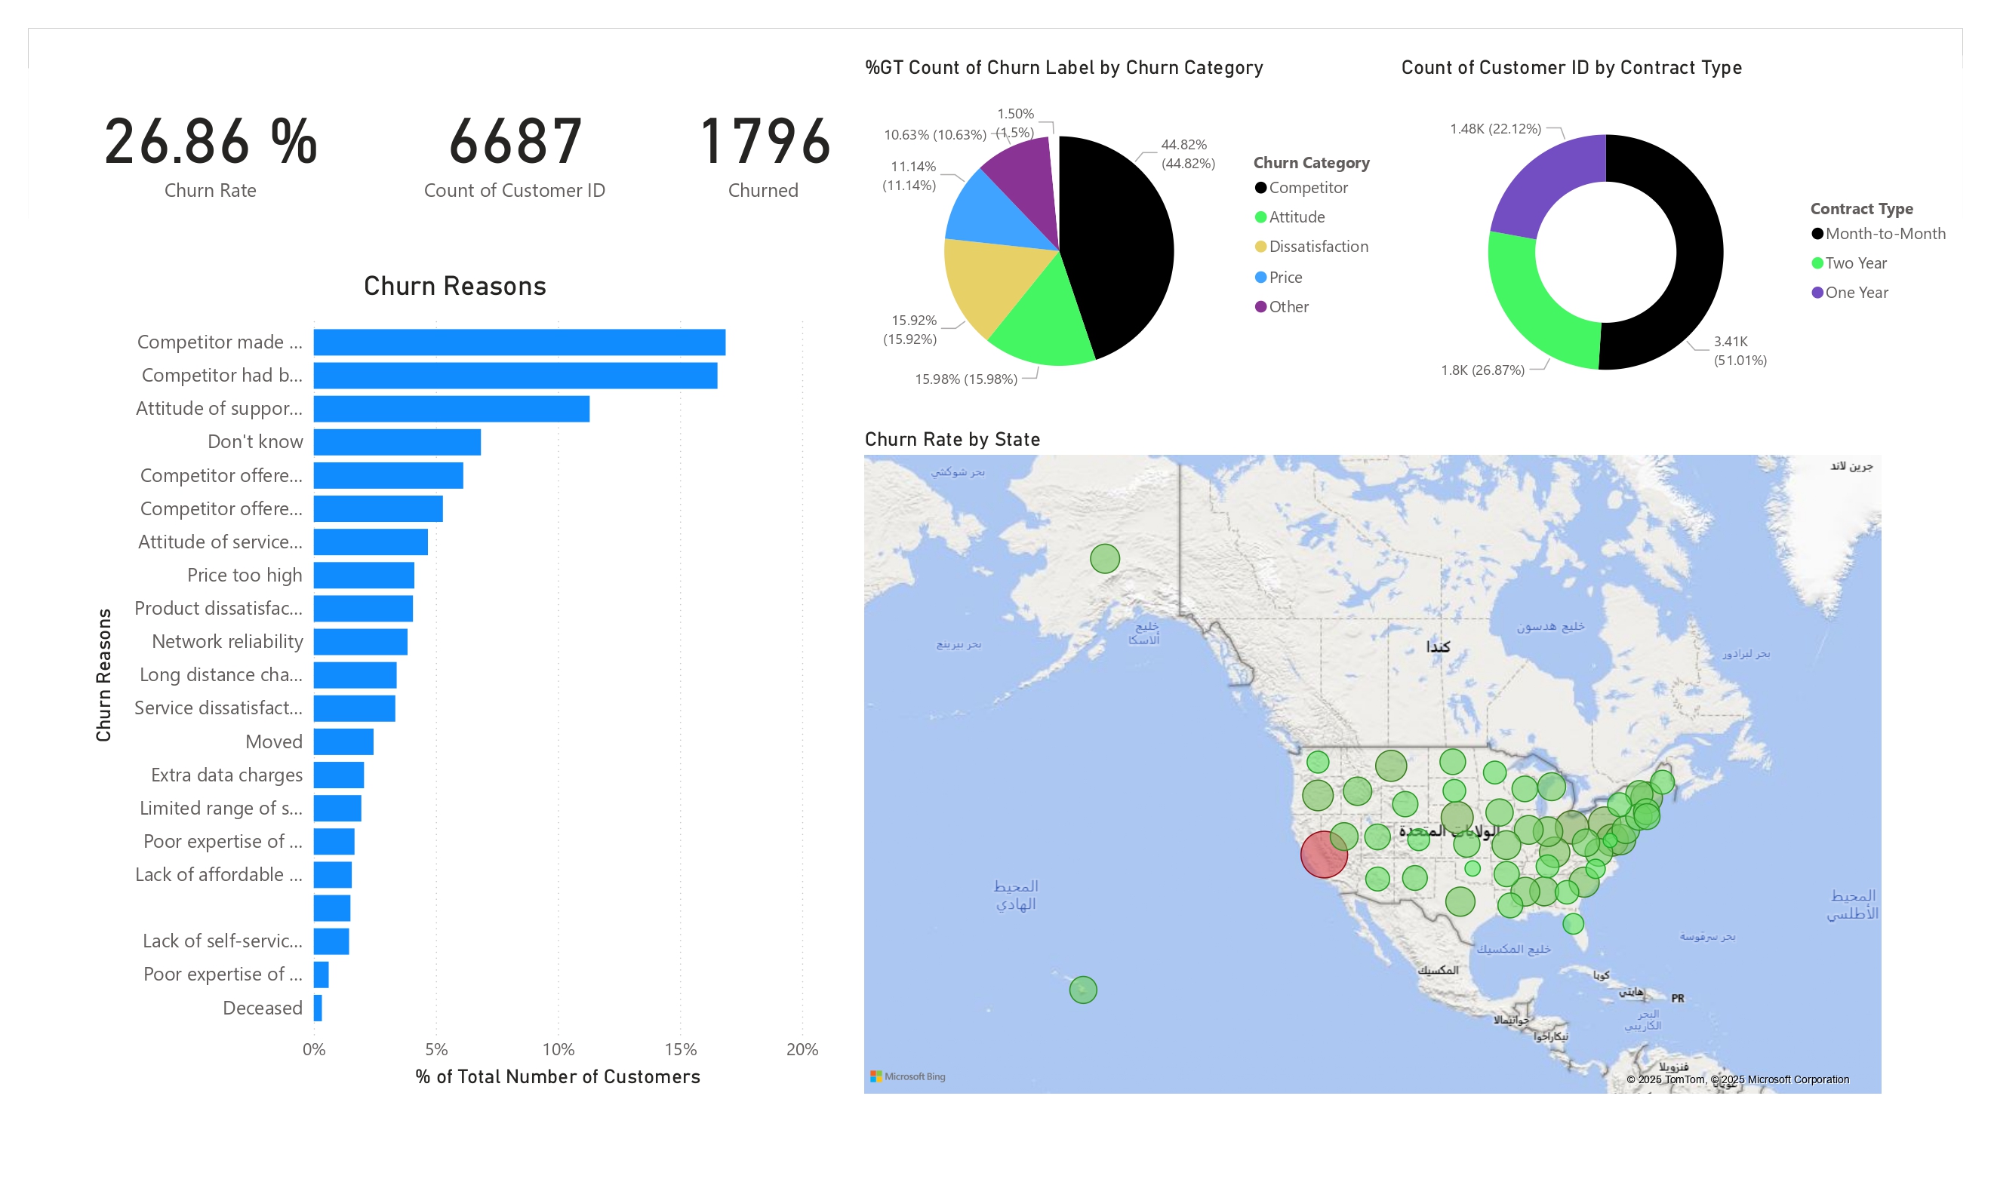
Task: Click the Hawaii bubble on the map
Action: coord(1083,990)
